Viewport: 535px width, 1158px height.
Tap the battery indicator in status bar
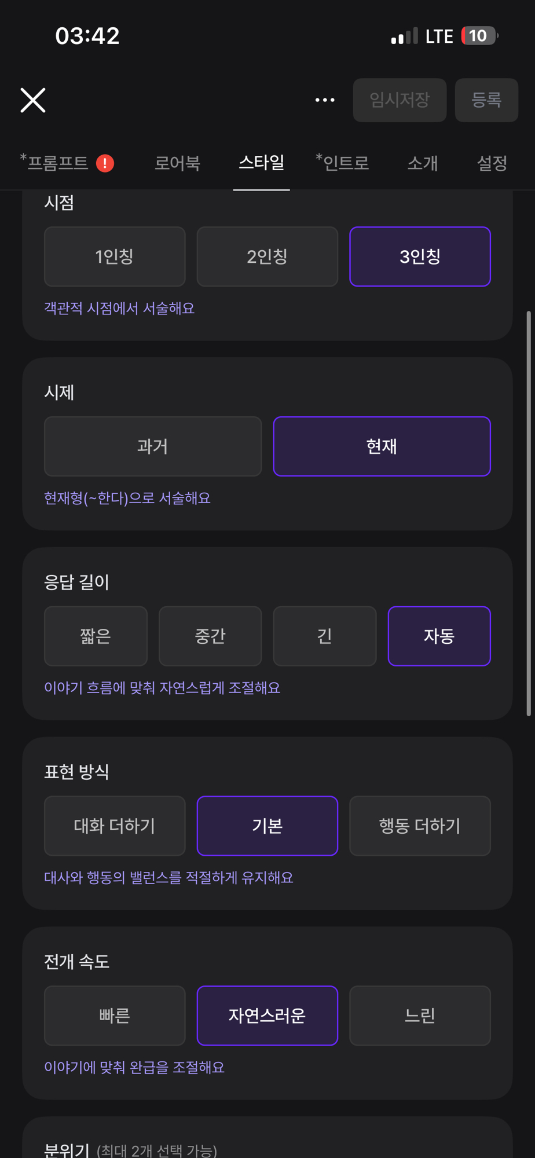pos(479,36)
